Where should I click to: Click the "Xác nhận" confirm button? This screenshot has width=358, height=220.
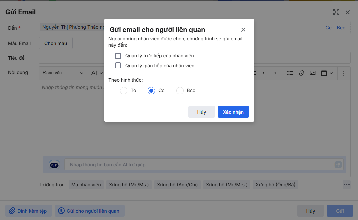233,112
